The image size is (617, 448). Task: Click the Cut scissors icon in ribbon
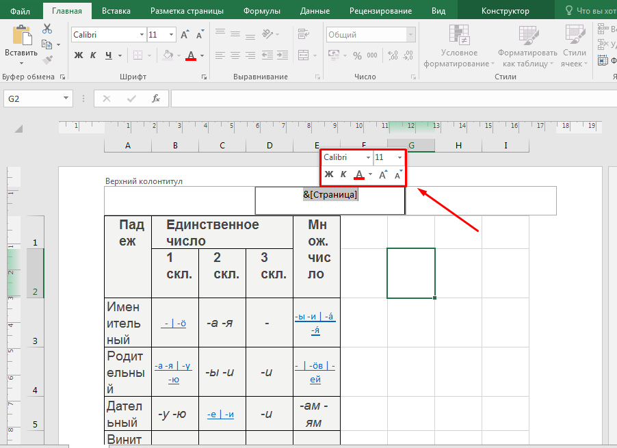pos(47,29)
